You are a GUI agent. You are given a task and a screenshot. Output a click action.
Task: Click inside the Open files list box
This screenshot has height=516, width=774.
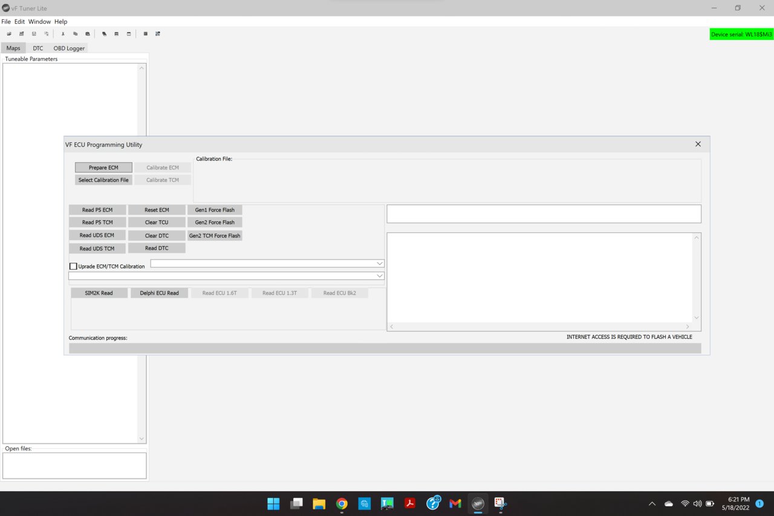pyautogui.click(x=74, y=465)
